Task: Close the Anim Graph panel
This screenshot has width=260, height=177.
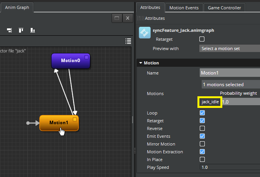Action: (128, 18)
